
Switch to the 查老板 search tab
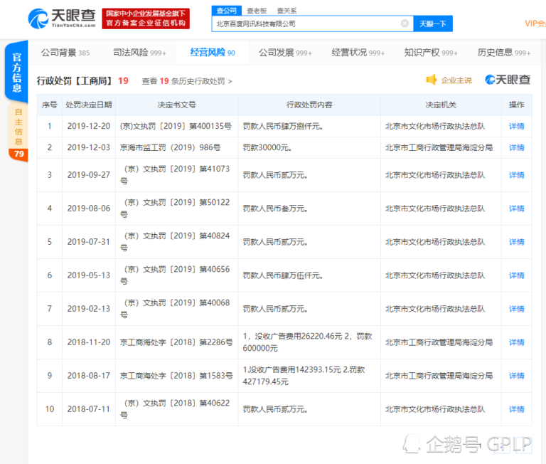tap(257, 11)
